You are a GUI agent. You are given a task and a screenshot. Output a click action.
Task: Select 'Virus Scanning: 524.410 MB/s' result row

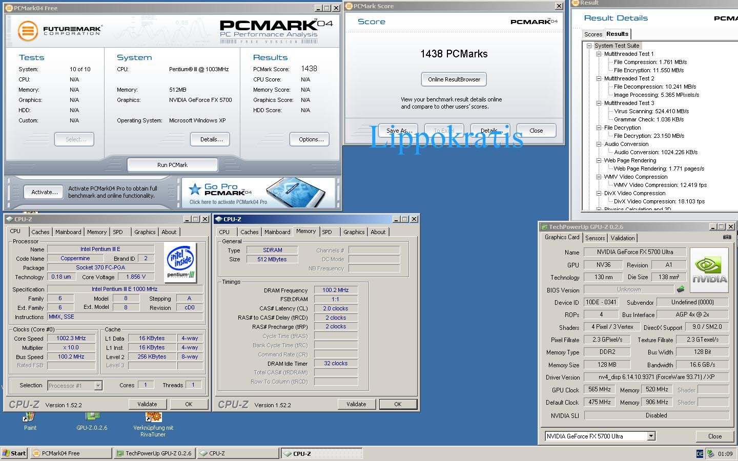point(651,111)
